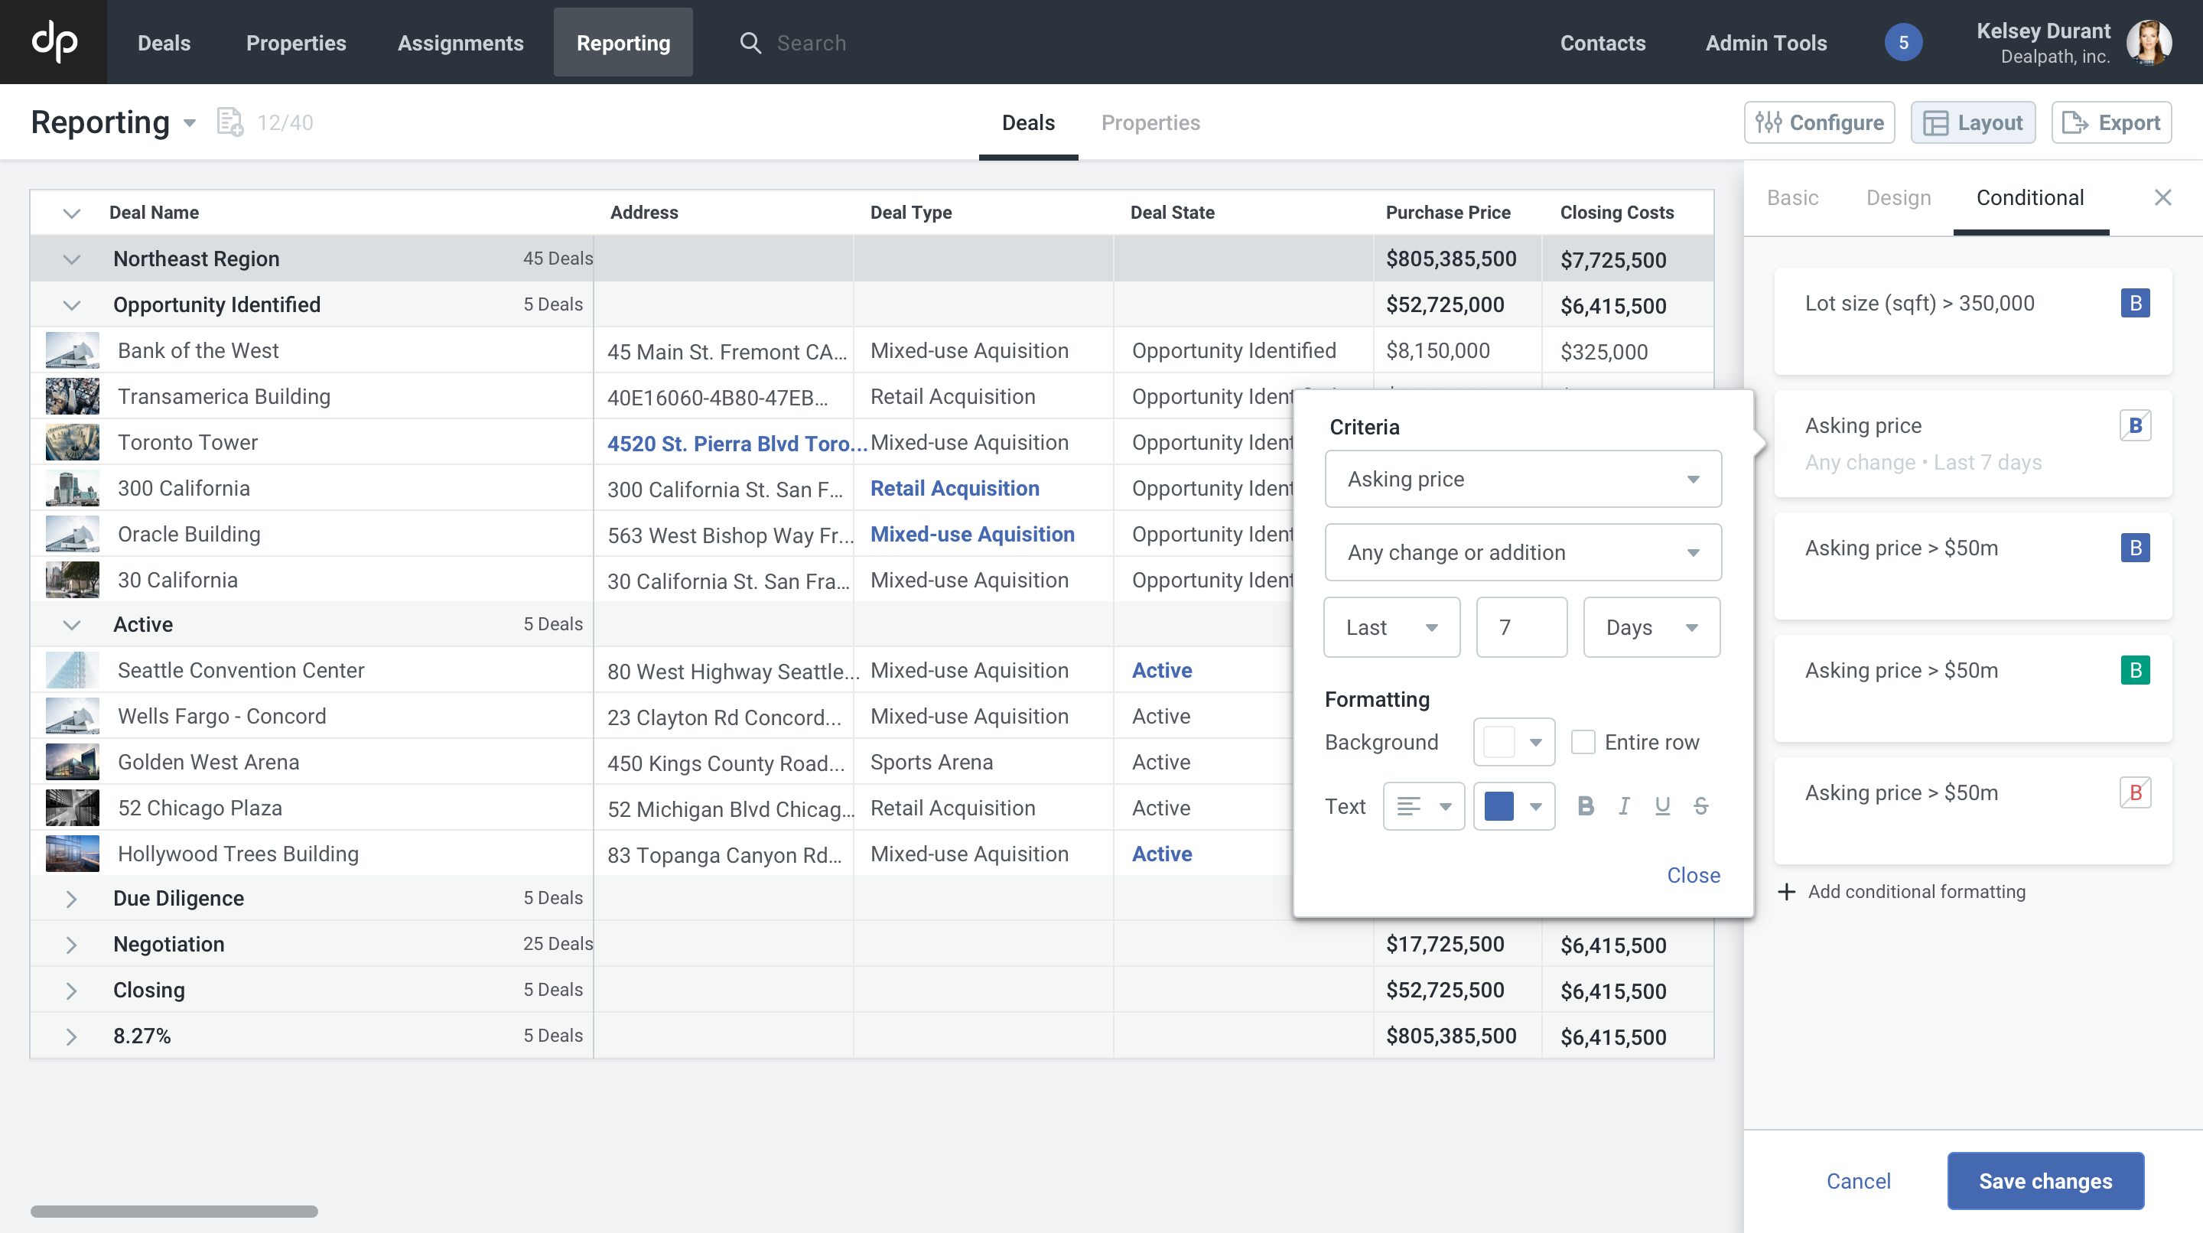2203x1233 pixels.
Task: Enable the Entire row checkbox
Action: point(1583,741)
